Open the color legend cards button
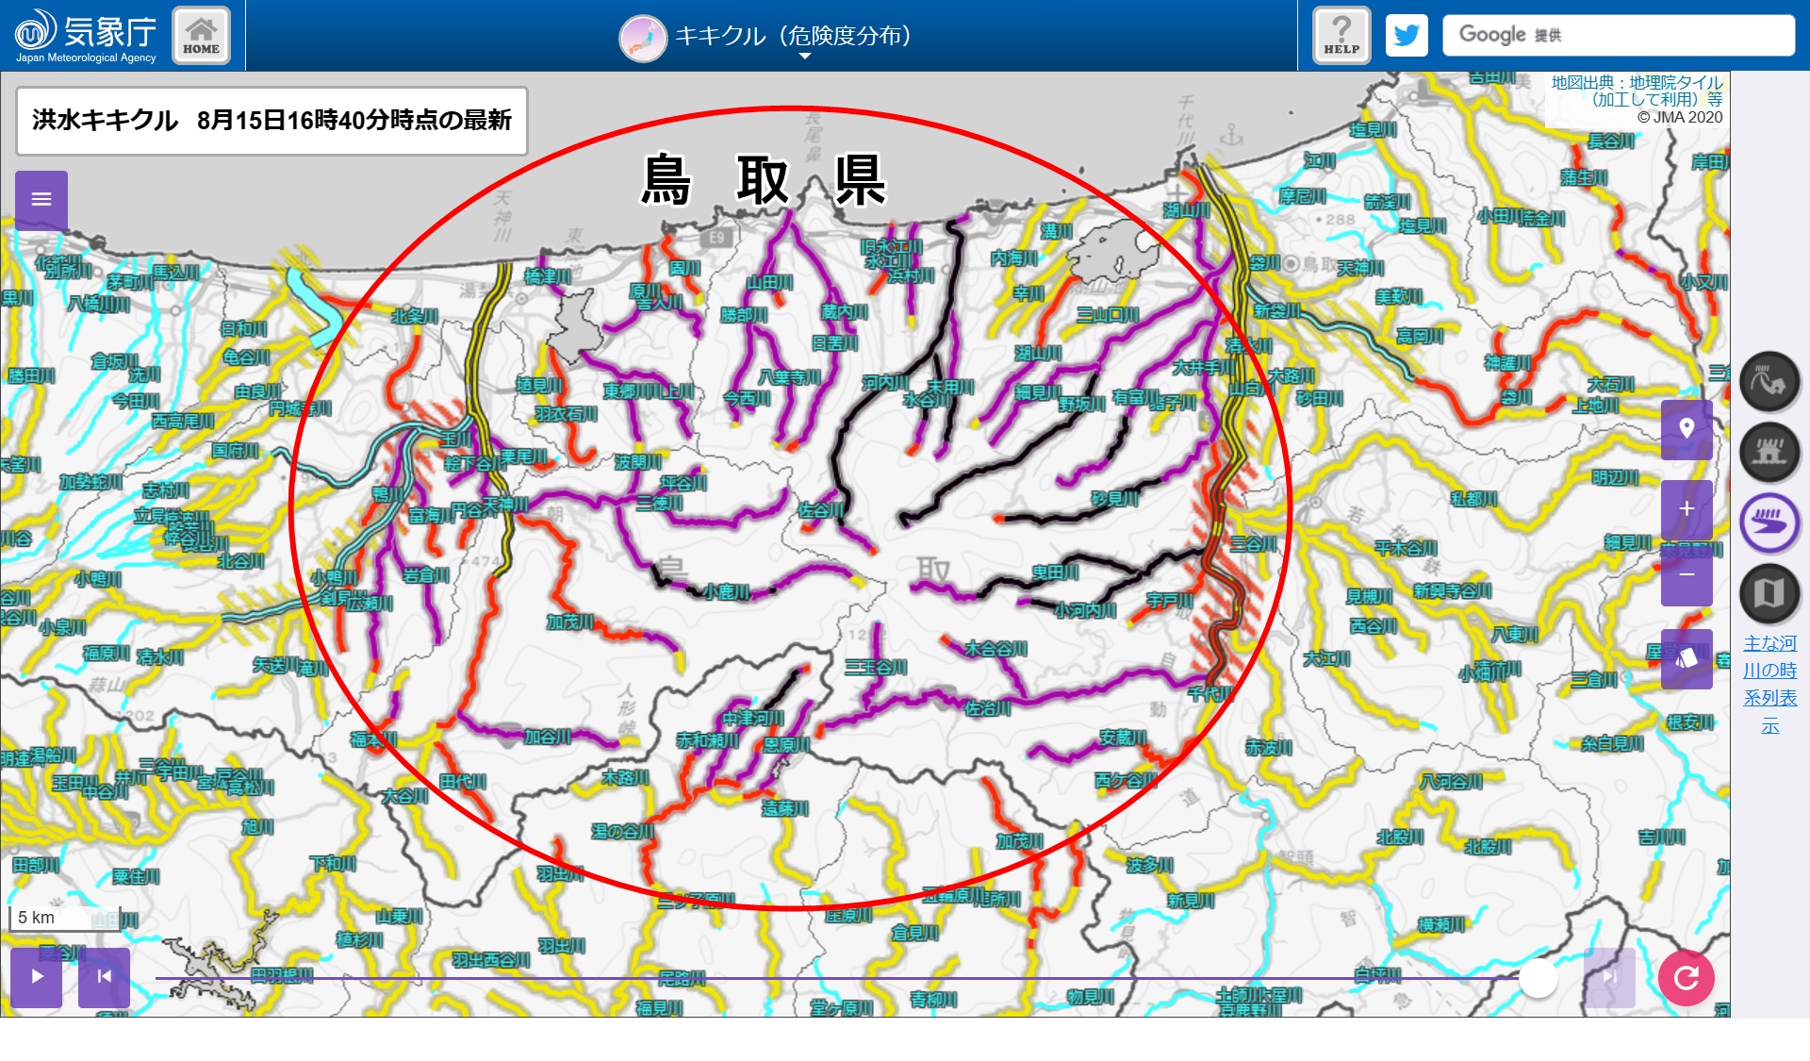The height and width of the screenshot is (1061, 1810). click(1687, 658)
